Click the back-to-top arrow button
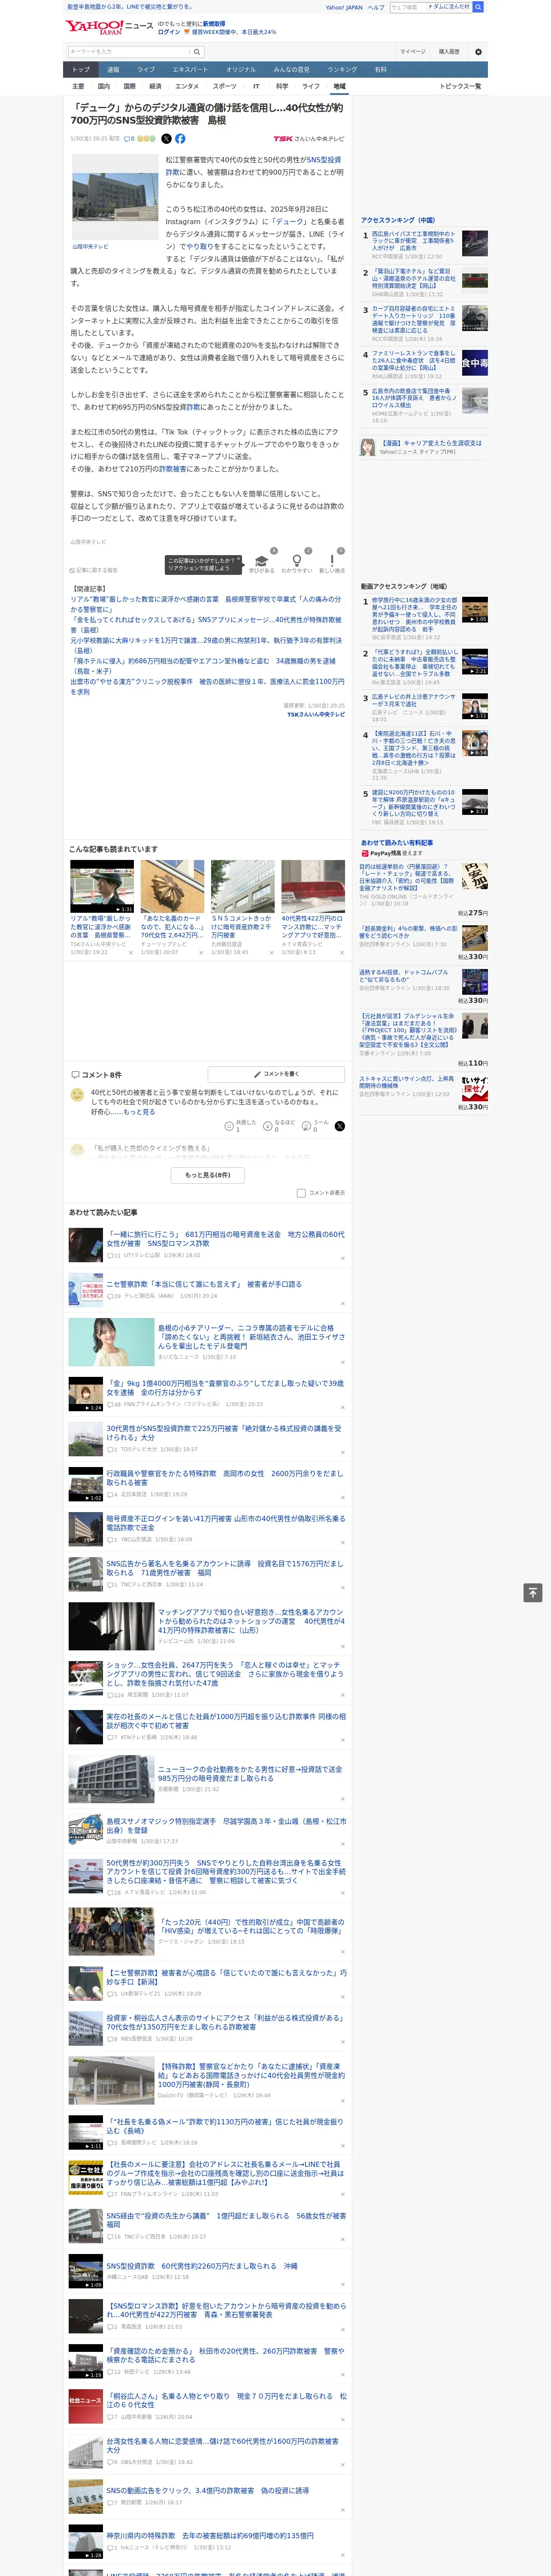Screen dimensions: 551x2576 click(533, 1593)
